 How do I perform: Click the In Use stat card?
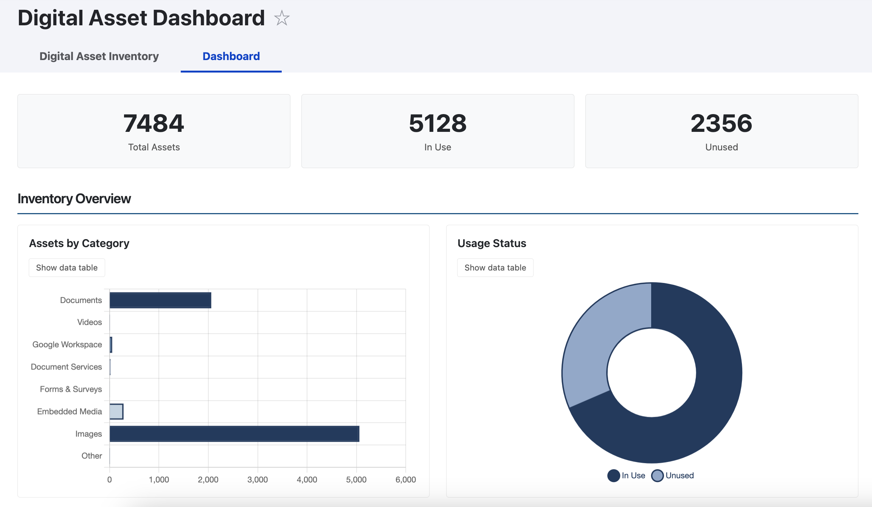tap(438, 131)
